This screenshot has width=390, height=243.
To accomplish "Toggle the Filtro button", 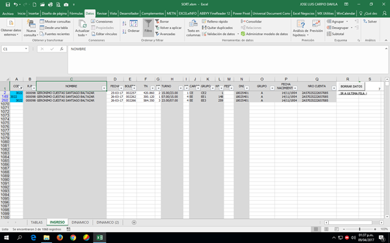I will [x=148, y=27].
